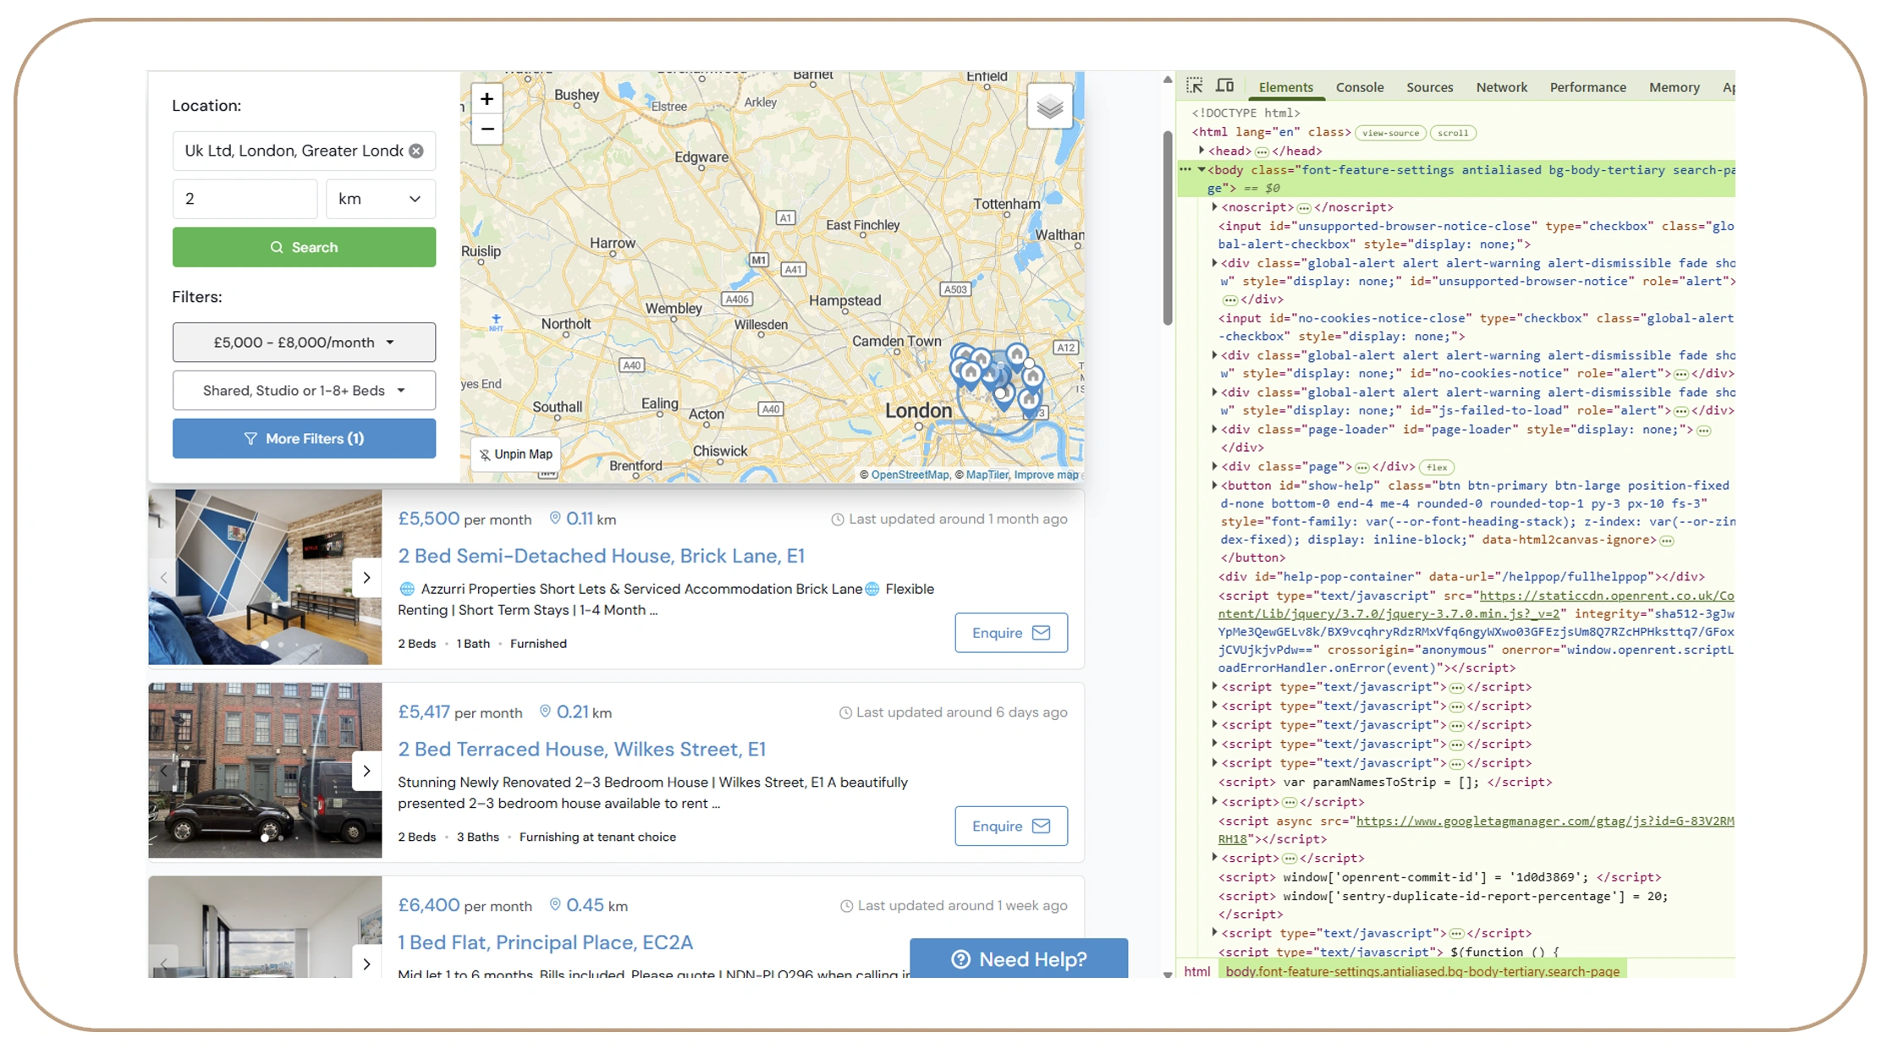Expand the noscript element node
1881x1049 pixels.
(x=1214, y=206)
